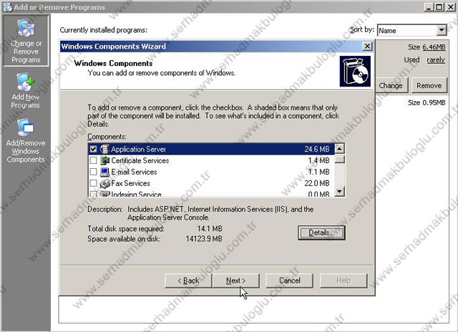Click the Details button
This screenshot has height=332, width=458.
point(321,233)
